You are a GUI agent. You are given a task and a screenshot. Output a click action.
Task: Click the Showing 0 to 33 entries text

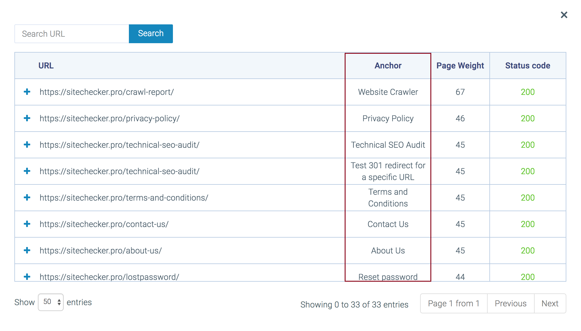pyautogui.click(x=354, y=305)
